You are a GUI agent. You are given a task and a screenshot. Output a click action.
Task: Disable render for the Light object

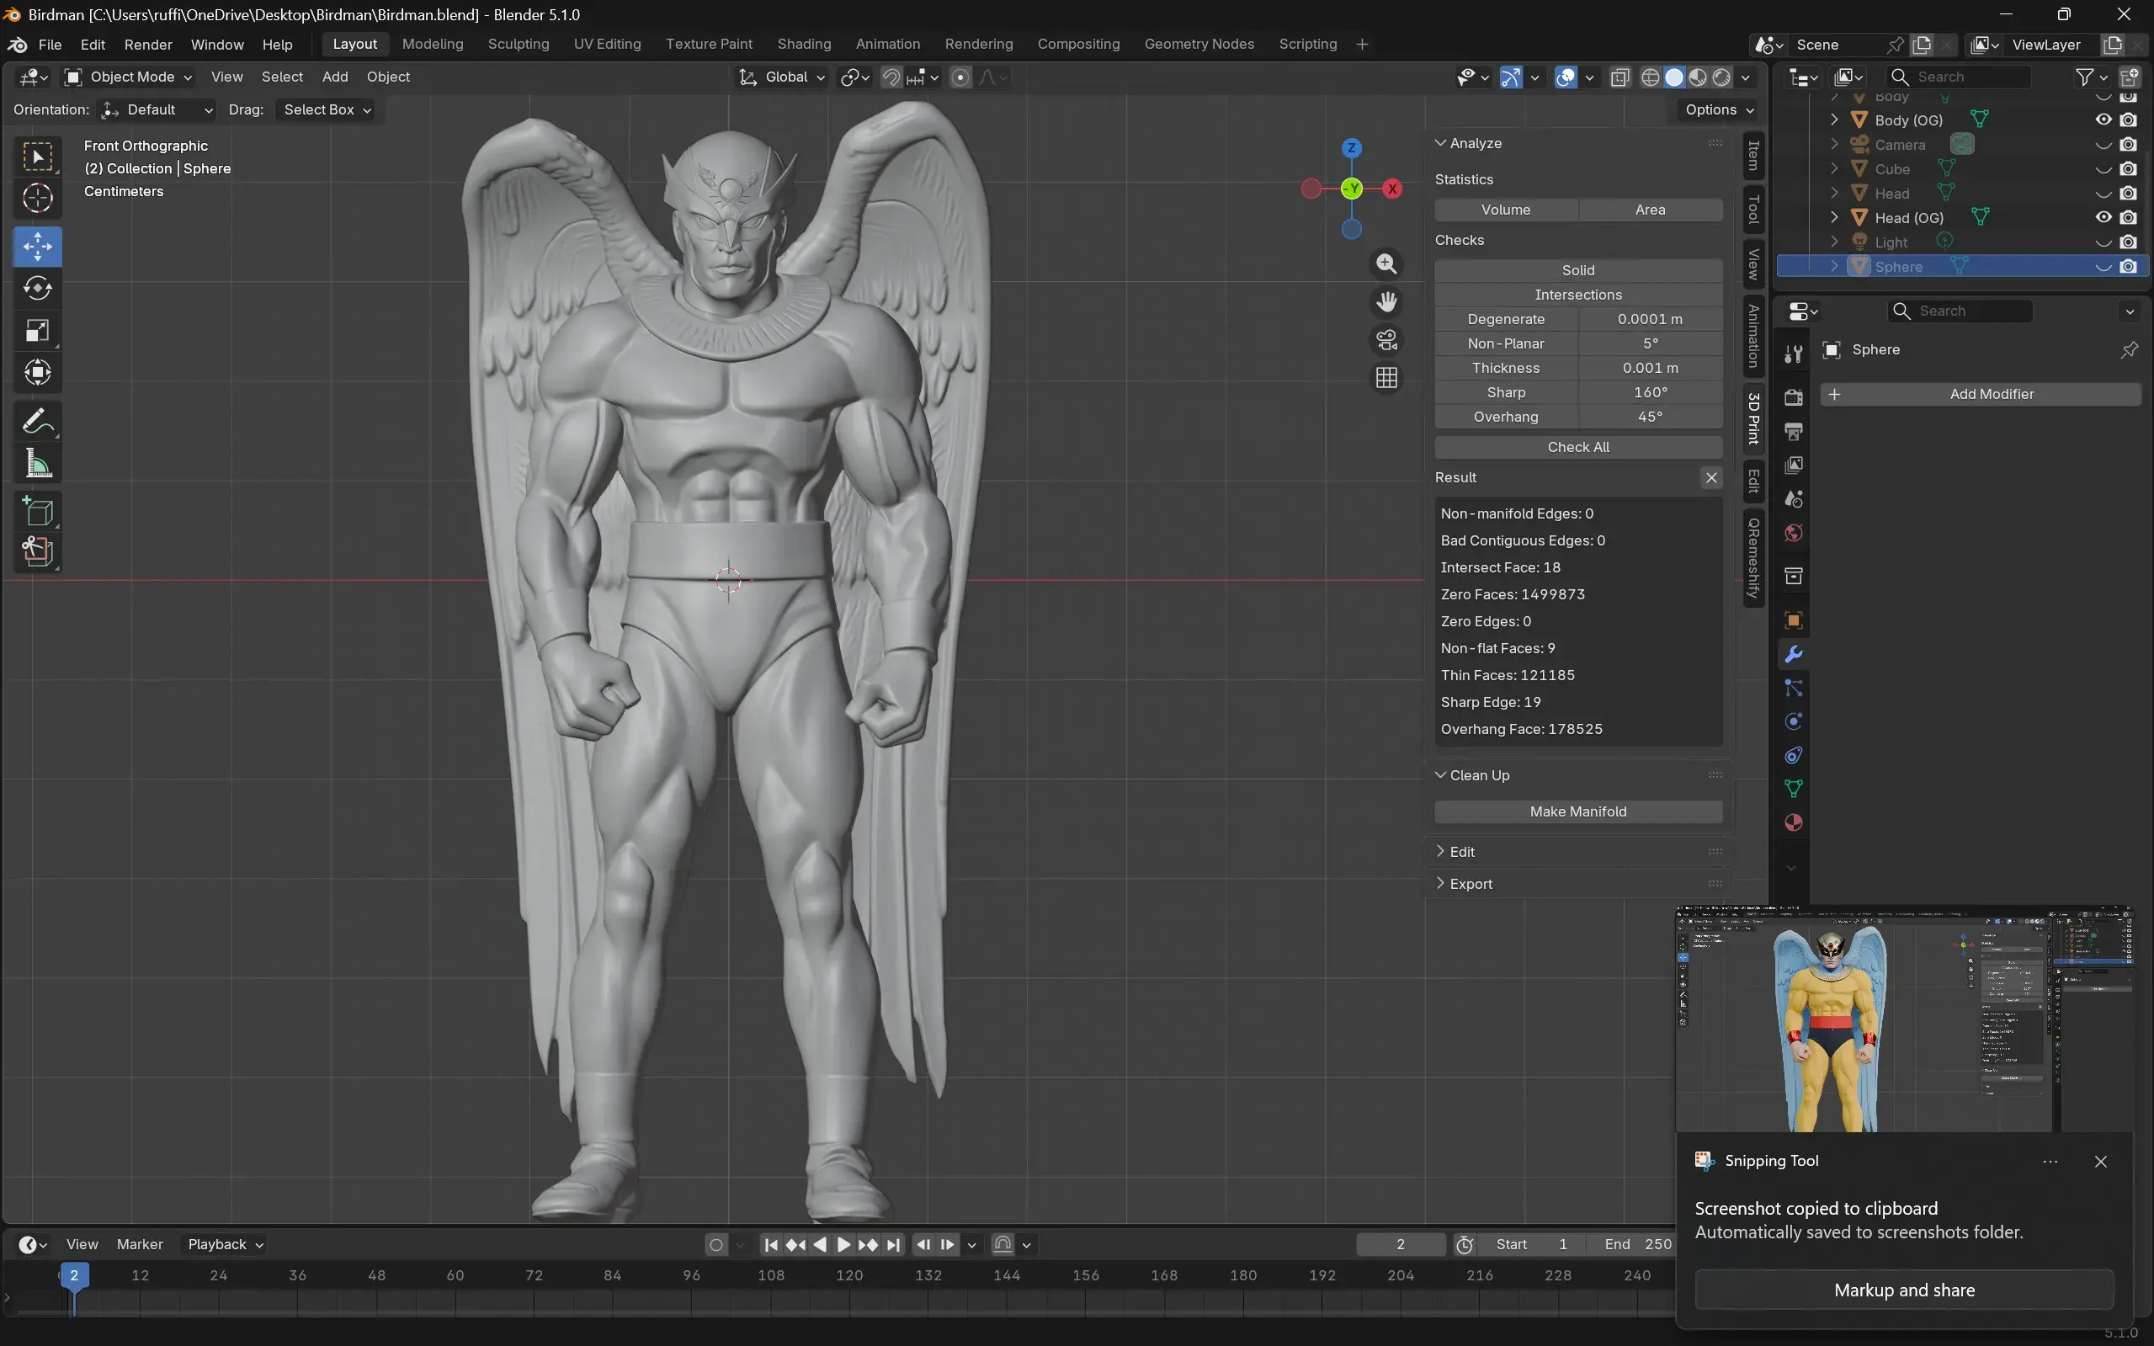pyautogui.click(x=2128, y=242)
